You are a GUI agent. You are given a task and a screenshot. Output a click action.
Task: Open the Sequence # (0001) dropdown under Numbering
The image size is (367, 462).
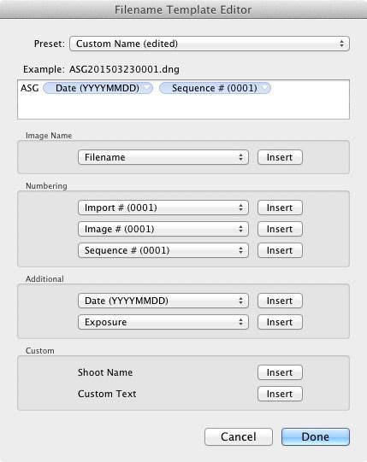coord(163,250)
